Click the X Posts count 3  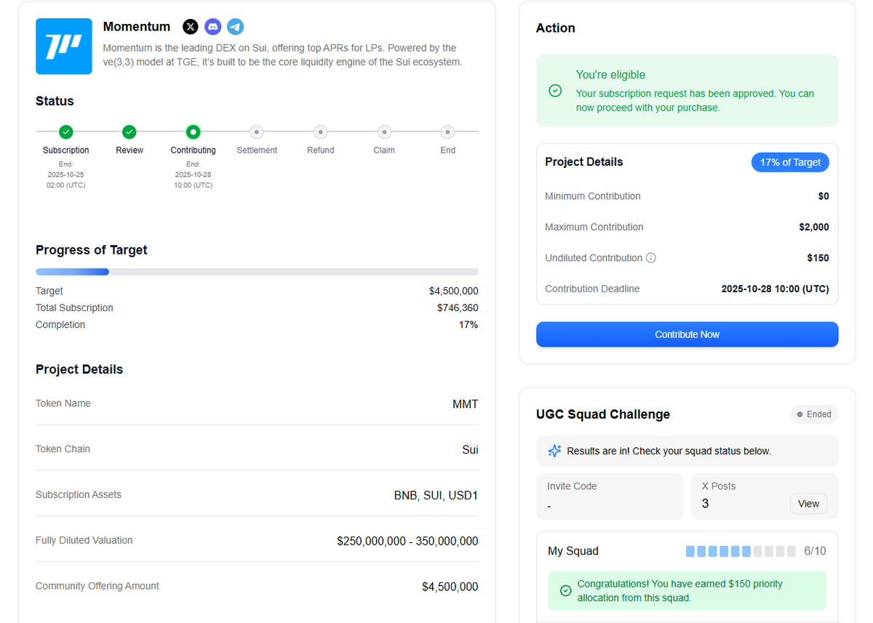coord(705,504)
